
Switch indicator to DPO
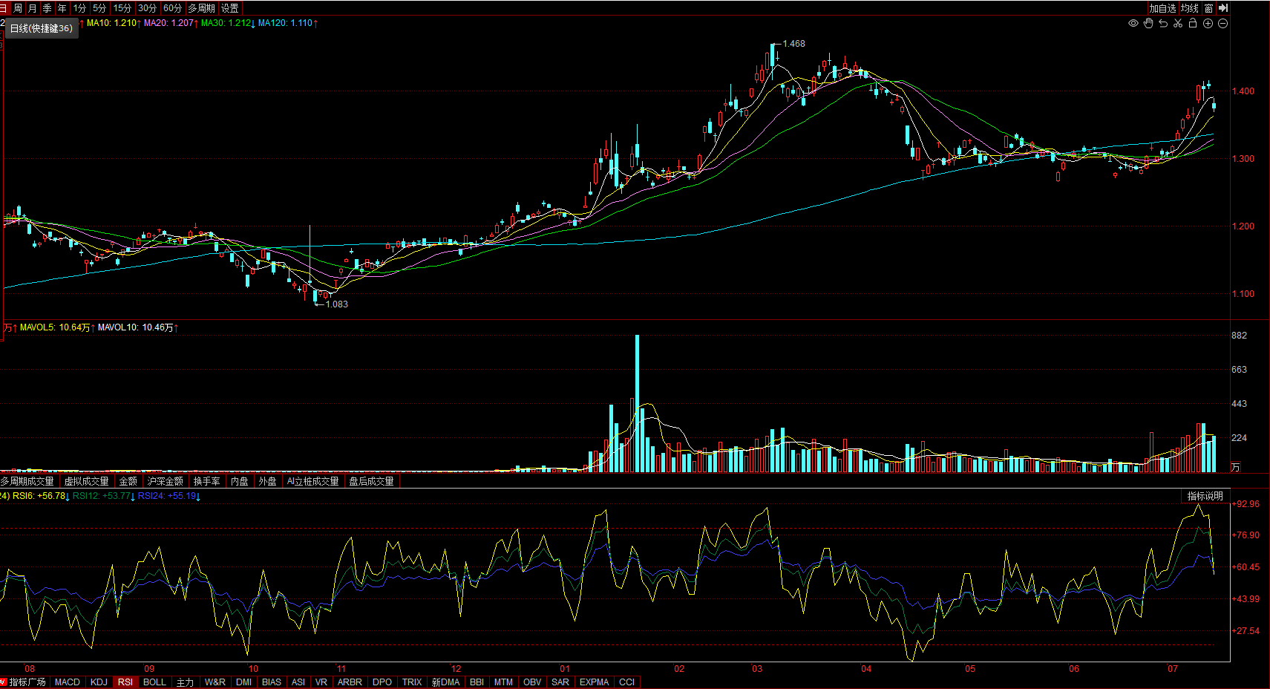pos(382,682)
